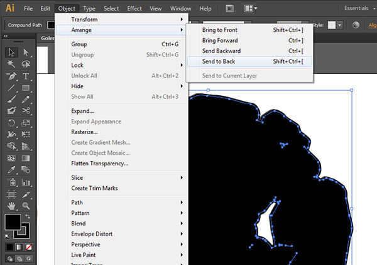The image size is (377, 265).
Task: Choose Send Backward
Action: point(249,51)
